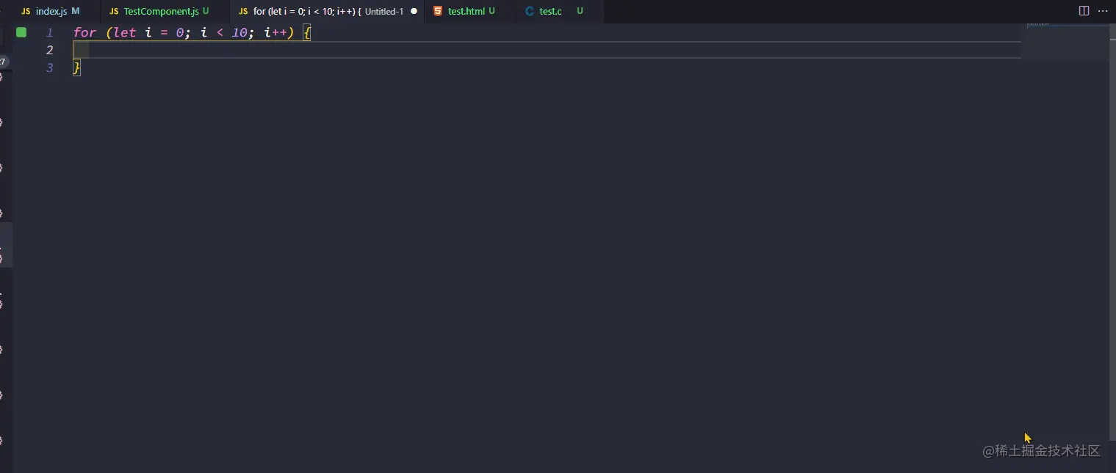Click the M git status badge on index.js

(x=76, y=11)
